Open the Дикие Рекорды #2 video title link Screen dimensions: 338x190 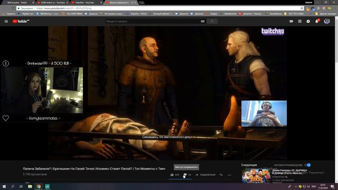click(289, 172)
